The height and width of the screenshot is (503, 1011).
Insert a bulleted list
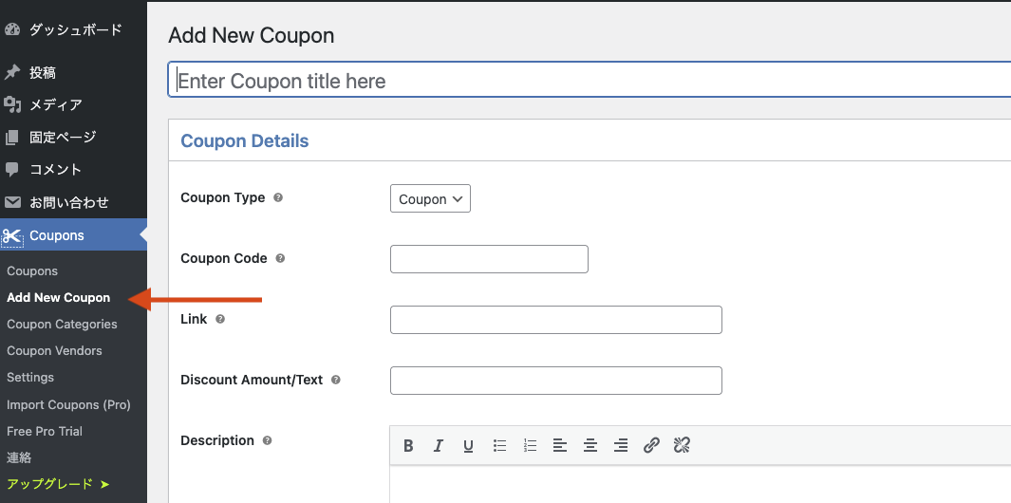coord(499,446)
